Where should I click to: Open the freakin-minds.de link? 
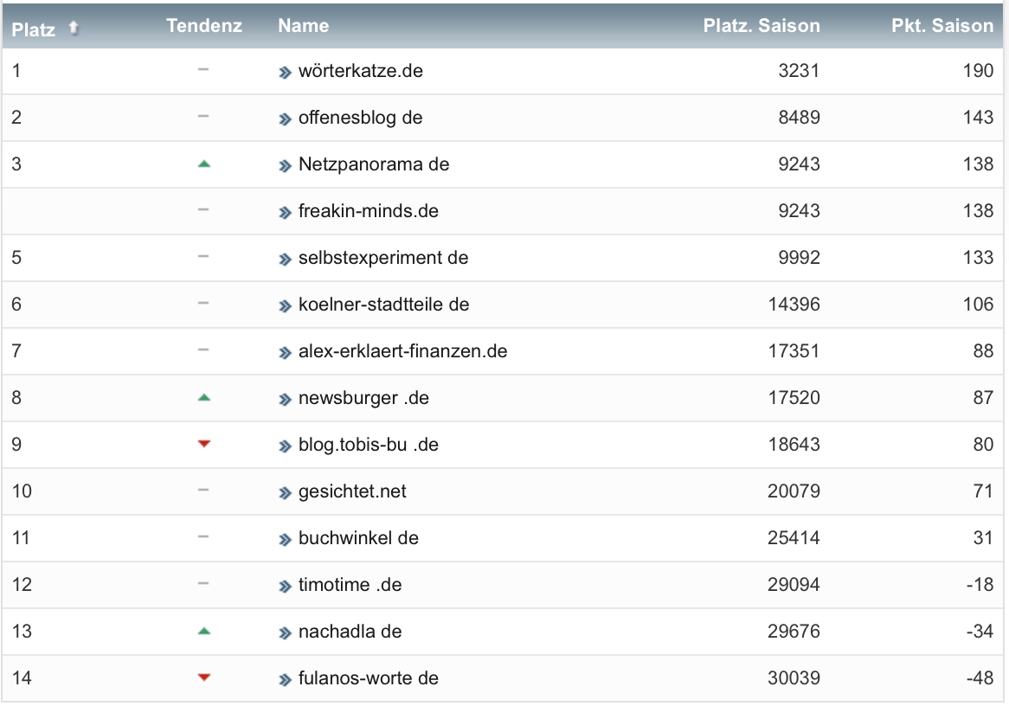[368, 211]
